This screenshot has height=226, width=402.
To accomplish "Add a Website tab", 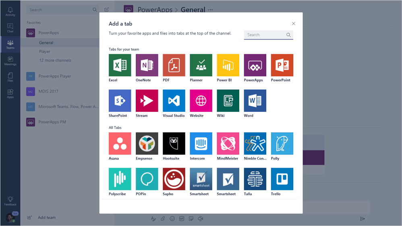I will point(201,101).
